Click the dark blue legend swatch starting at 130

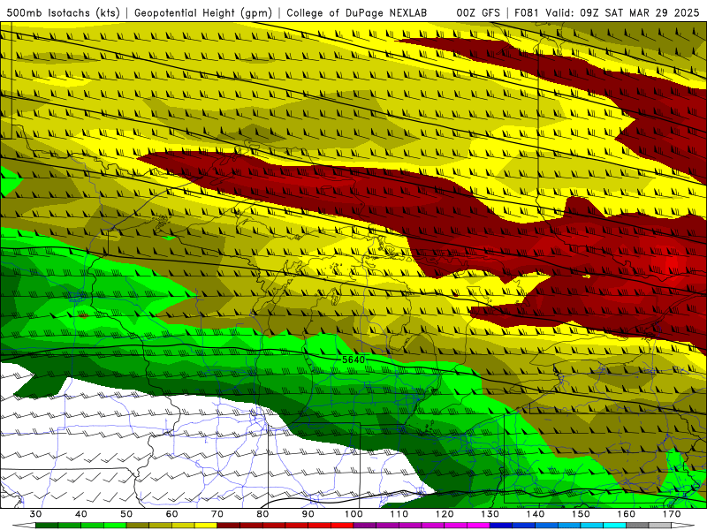coord(501,526)
